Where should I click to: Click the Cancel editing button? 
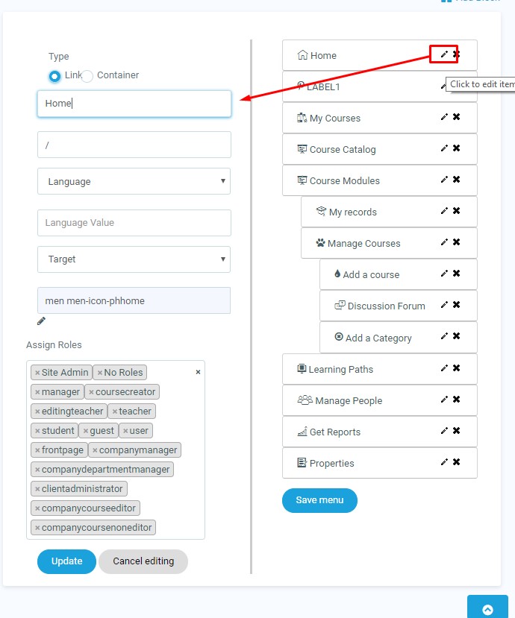143,561
